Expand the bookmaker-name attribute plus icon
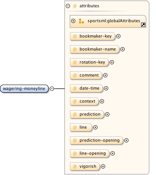Screen dimensions: 156x175 pyautogui.click(x=122, y=49)
